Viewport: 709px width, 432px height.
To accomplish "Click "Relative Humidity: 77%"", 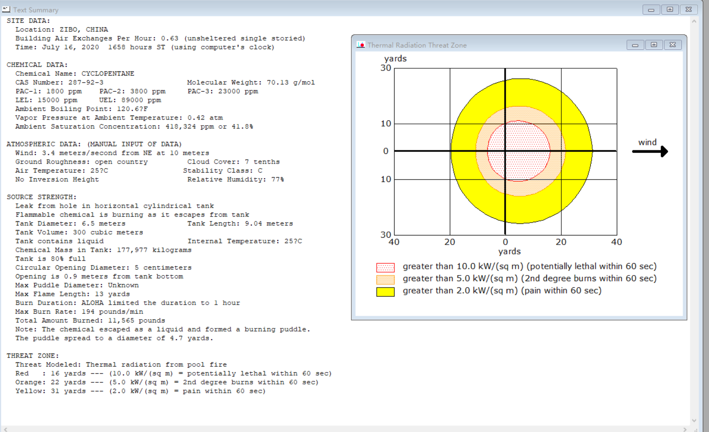I will 236,179.
